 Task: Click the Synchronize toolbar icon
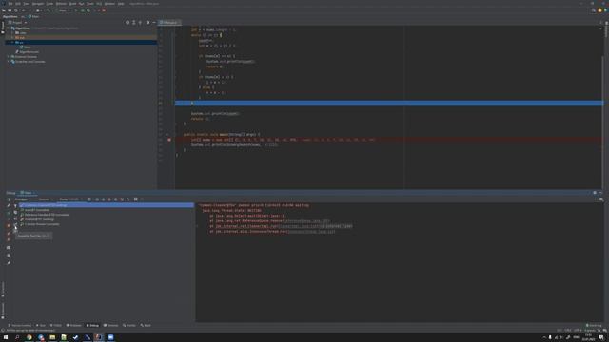pos(16,10)
